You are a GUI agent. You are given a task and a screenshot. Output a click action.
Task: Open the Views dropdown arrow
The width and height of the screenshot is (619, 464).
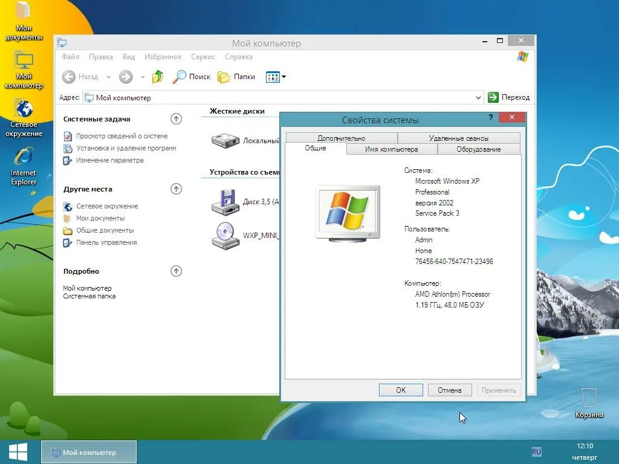(x=284, y=77)
